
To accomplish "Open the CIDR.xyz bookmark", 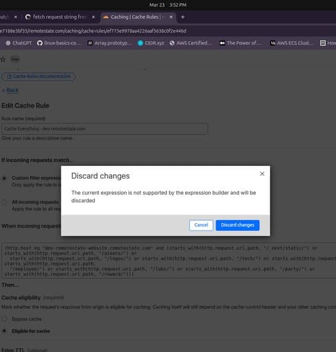I will (151, 43).
